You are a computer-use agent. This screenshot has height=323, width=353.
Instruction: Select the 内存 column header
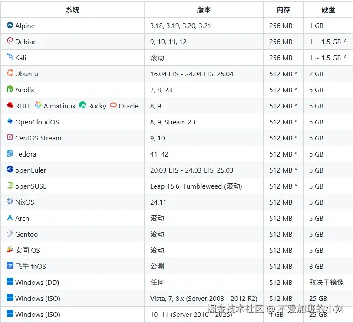point(283,10)
